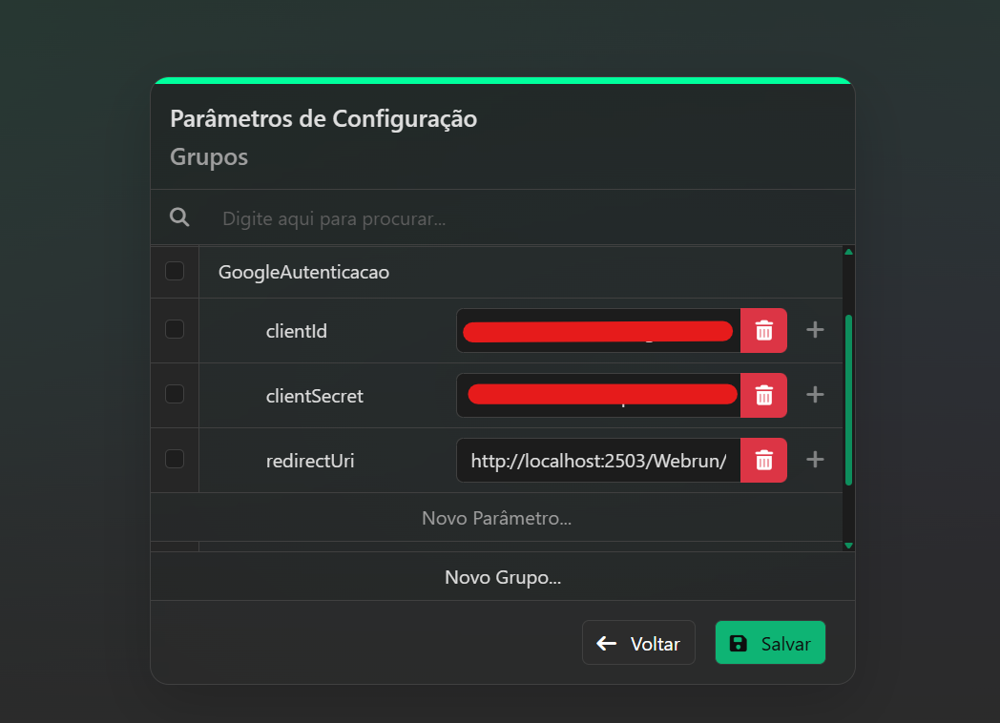Click the green vertical scrollbar thumb

point(849,400)
